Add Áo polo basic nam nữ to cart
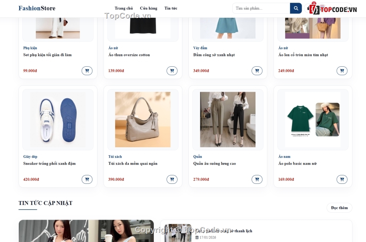This screenshot has width=366, height=242. [342, 180]
